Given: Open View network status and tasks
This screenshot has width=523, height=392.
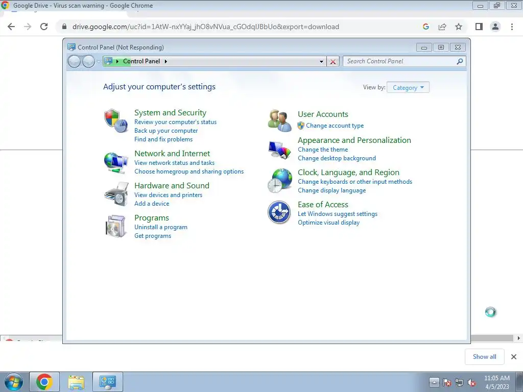Looking at the screenshot, I should pos(175,163).
